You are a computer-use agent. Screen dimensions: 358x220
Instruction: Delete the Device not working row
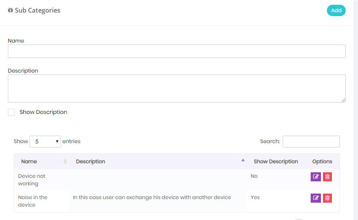(327, 177)
